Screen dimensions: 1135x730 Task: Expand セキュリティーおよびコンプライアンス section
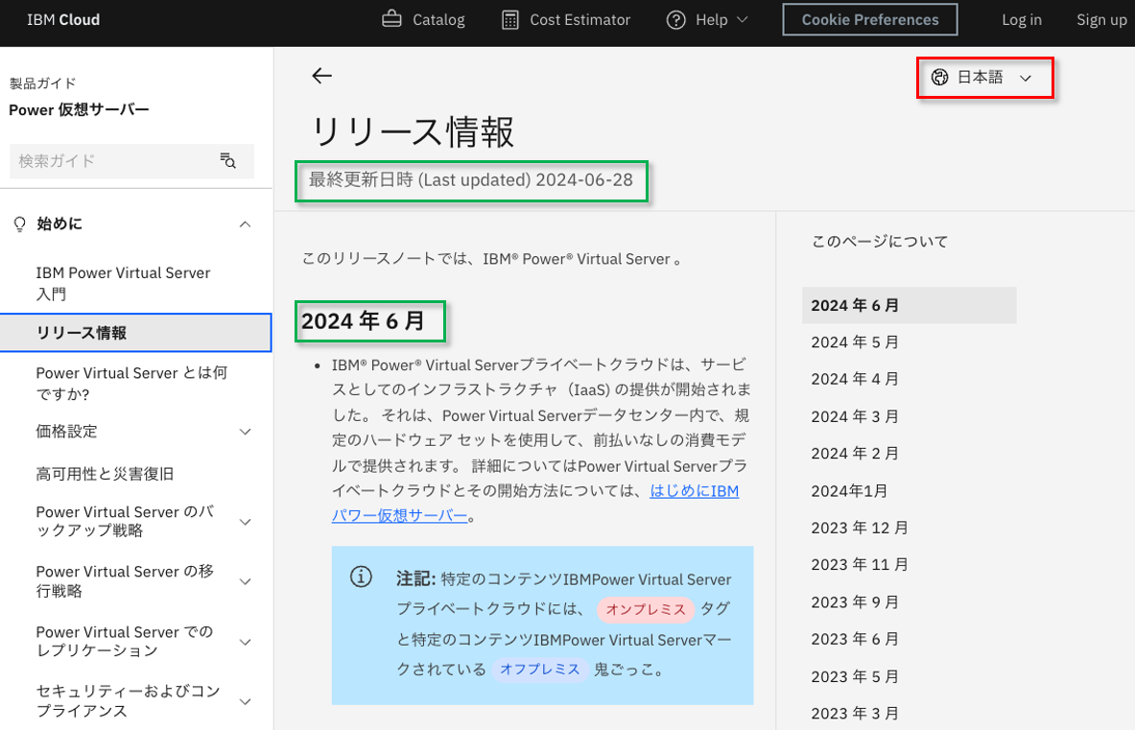246,702
